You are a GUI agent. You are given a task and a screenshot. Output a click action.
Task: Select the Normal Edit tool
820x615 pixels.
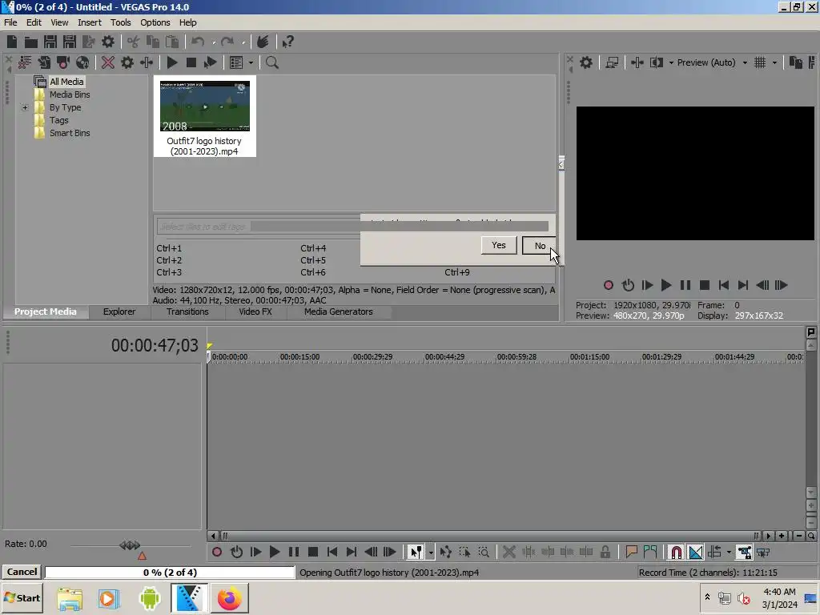416,552
